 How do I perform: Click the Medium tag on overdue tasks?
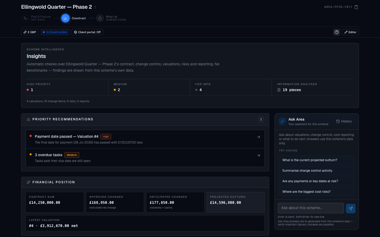tap(72, 155)
